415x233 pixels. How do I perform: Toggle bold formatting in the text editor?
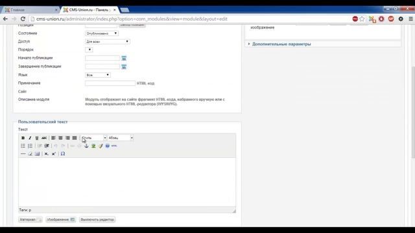point(23,138)
